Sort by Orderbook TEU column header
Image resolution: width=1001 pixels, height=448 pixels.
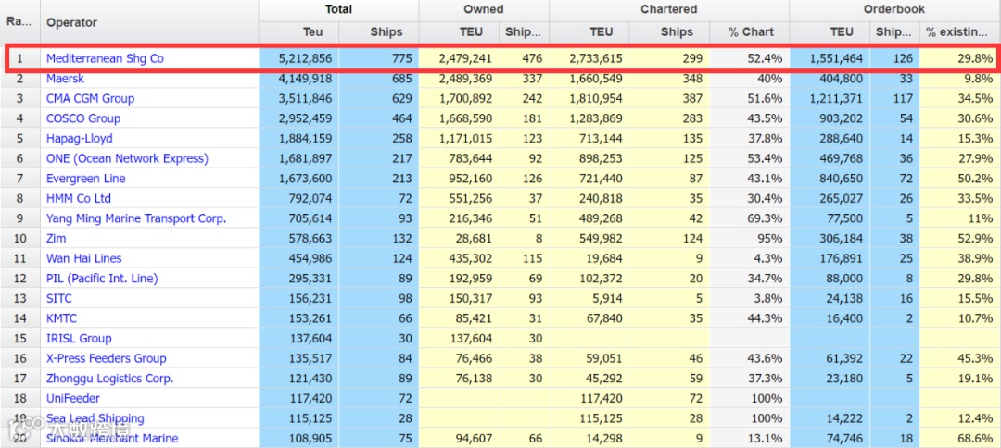[830, 32]
